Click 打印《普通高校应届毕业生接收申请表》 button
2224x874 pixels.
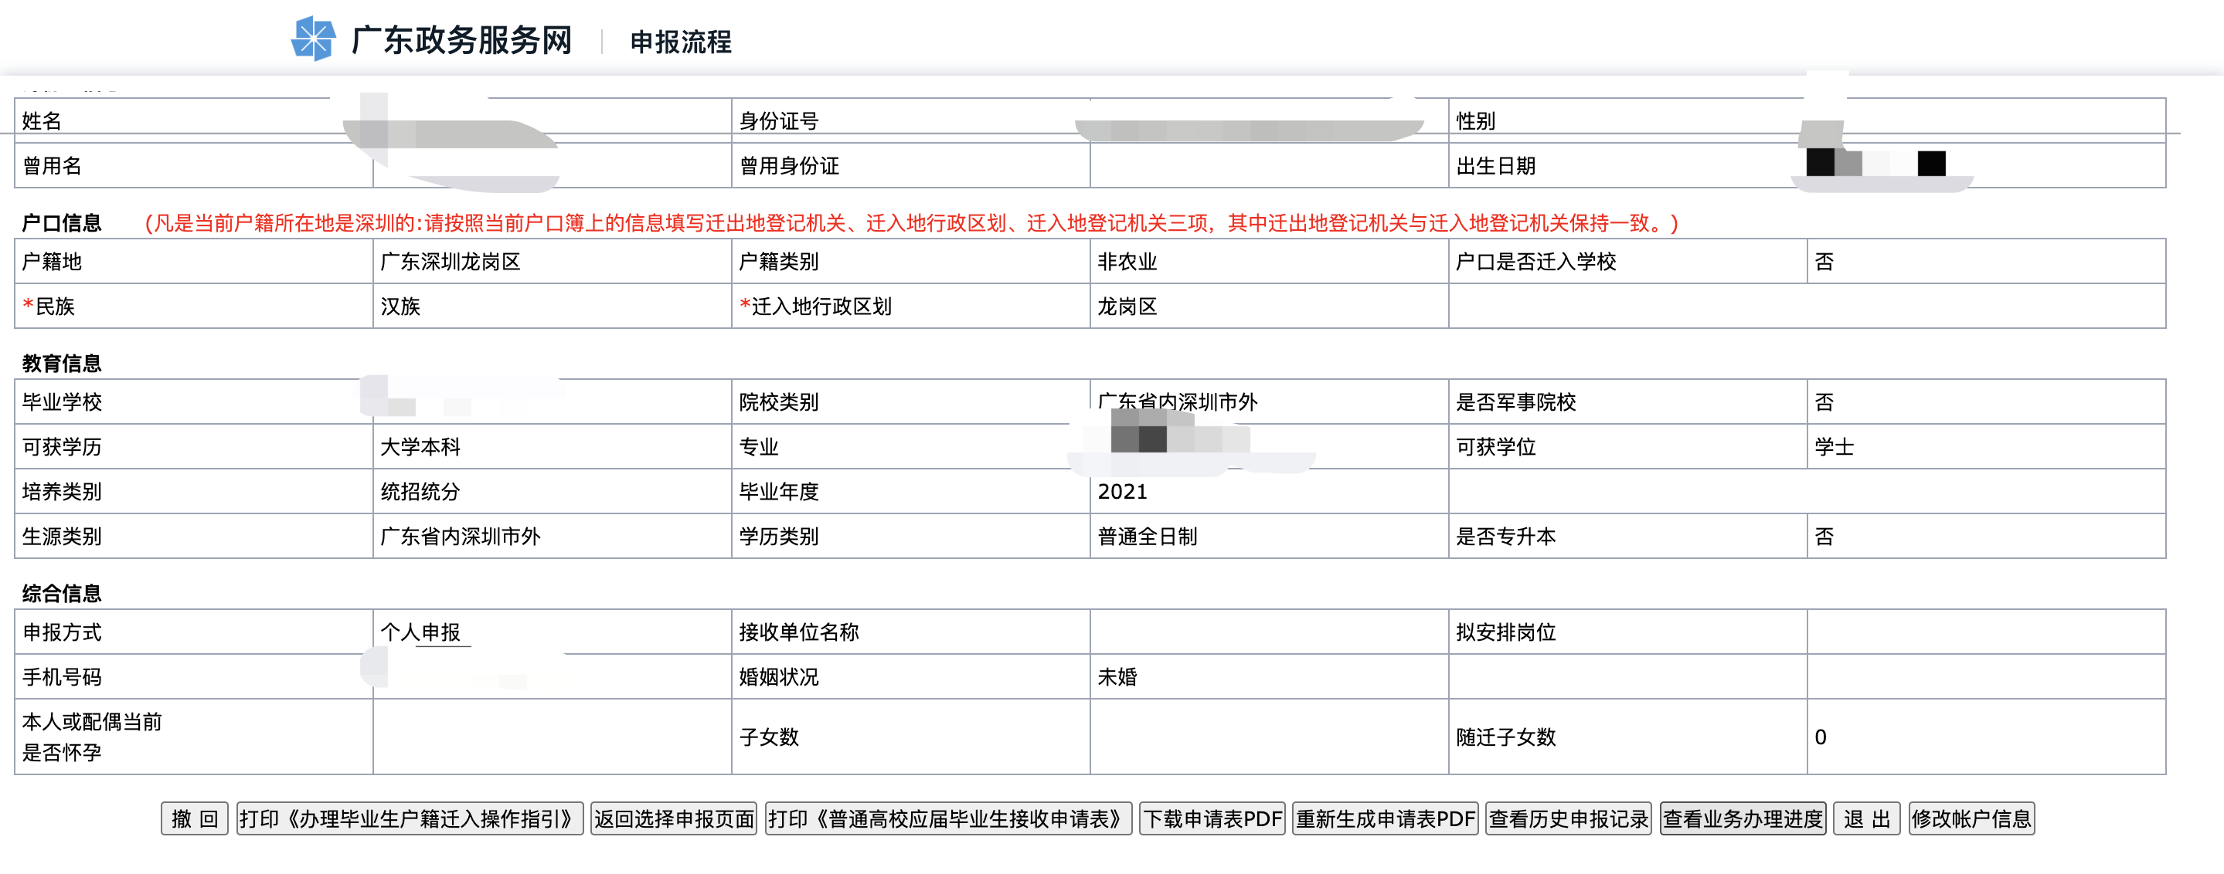pos(948,818)
